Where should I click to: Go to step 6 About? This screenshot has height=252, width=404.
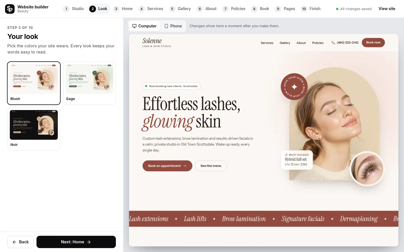[207, 9]
